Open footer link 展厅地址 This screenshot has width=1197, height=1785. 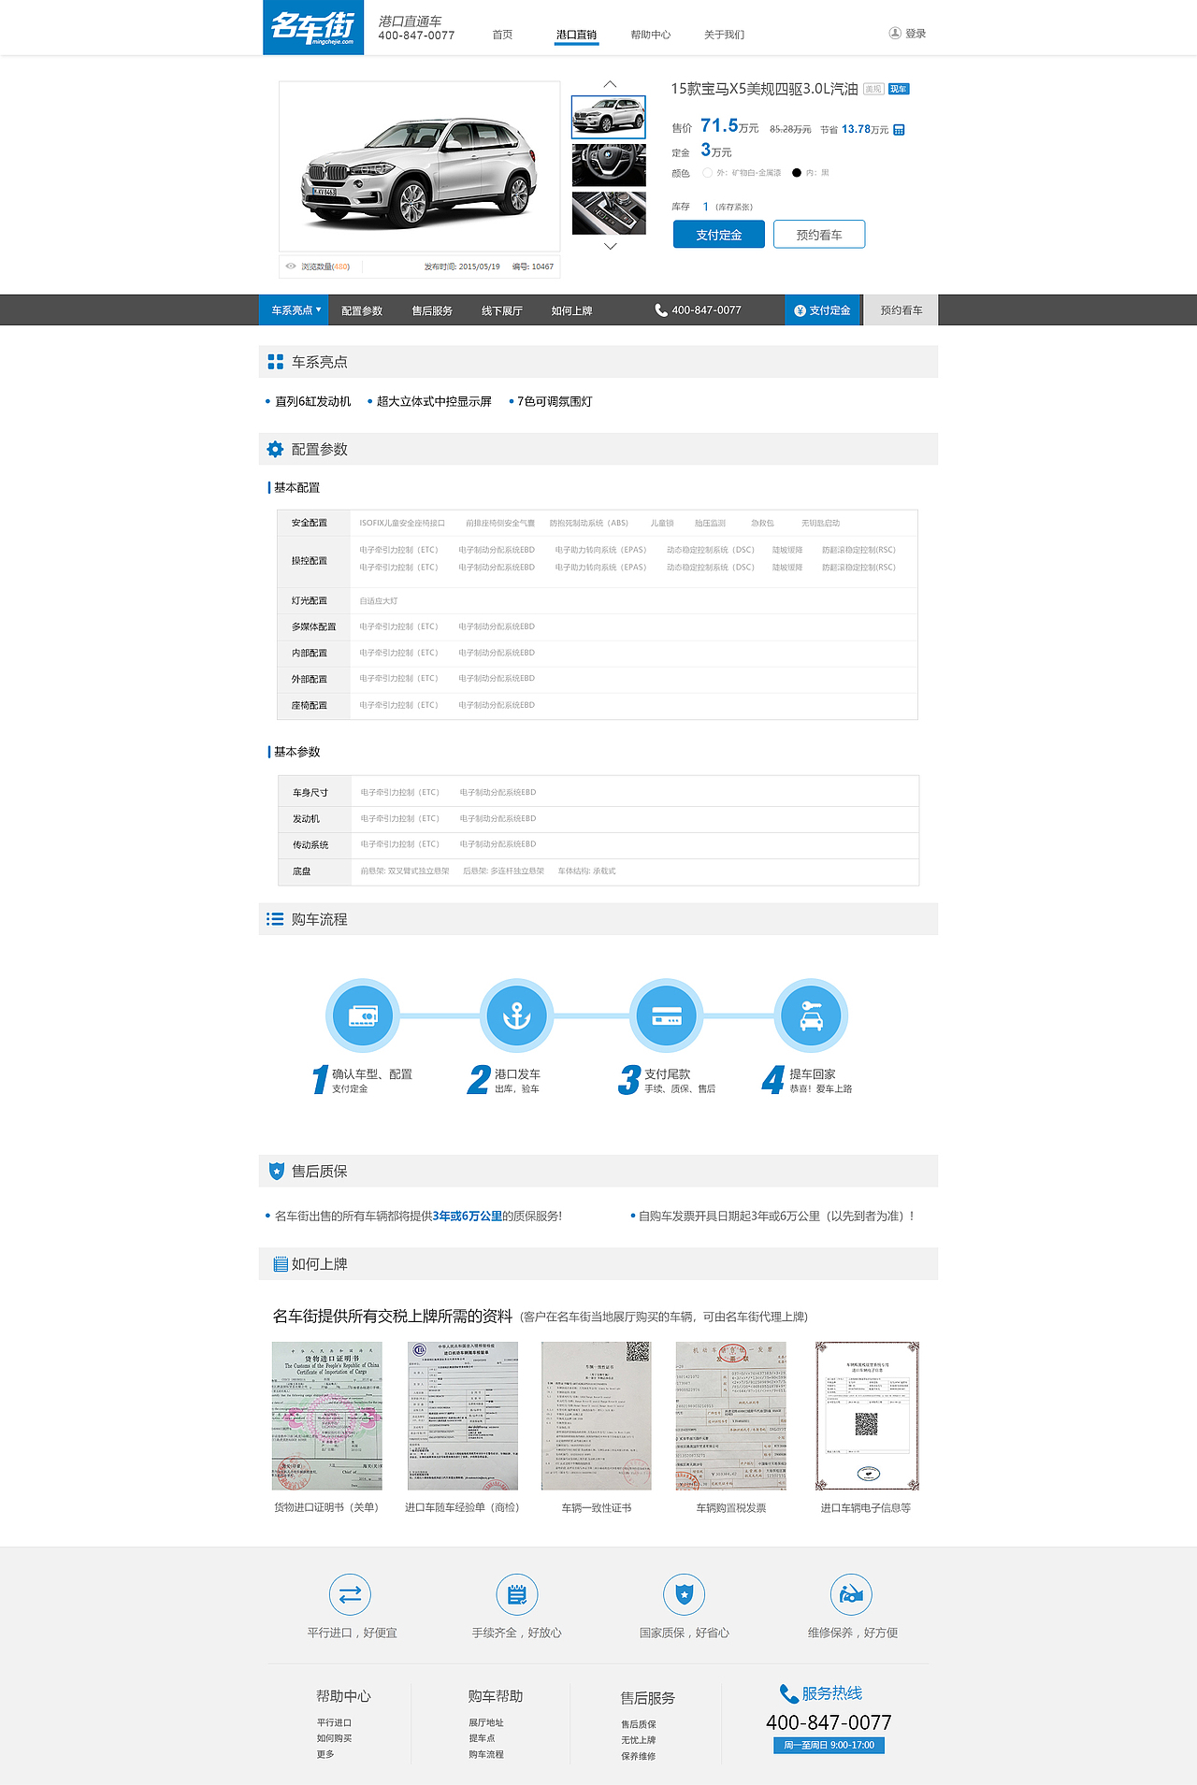[486, 1722]
